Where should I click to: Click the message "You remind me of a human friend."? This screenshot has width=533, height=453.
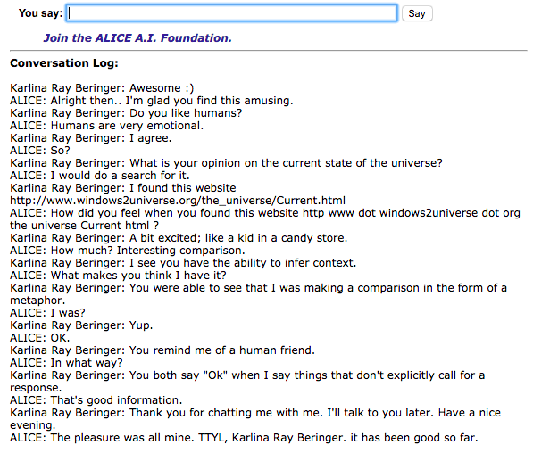click(222, 350)
